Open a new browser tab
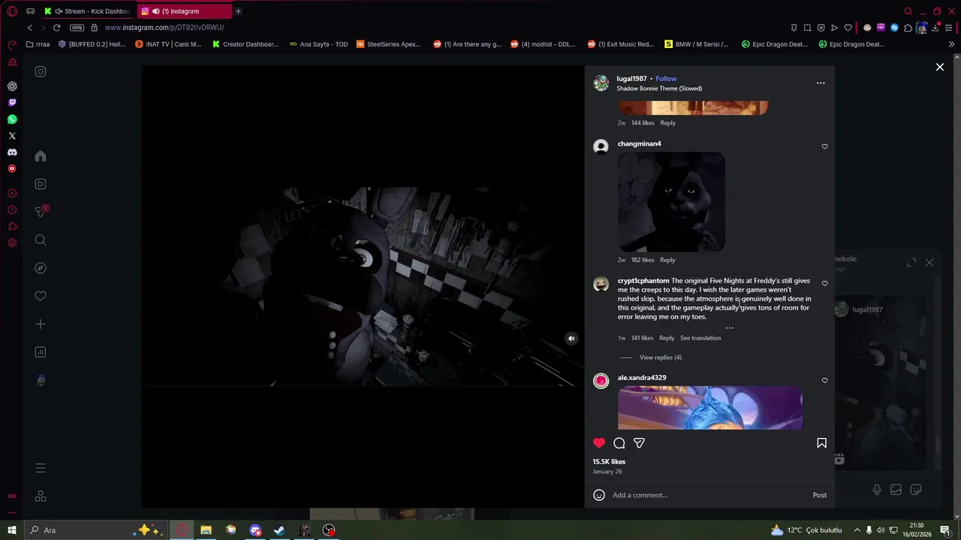Viewport: 961px width, 540px height. coord(238,11)
